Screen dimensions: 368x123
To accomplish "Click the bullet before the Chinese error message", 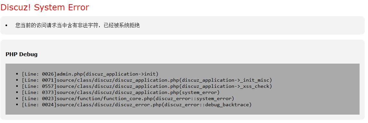I will click(x=6, y=25).
